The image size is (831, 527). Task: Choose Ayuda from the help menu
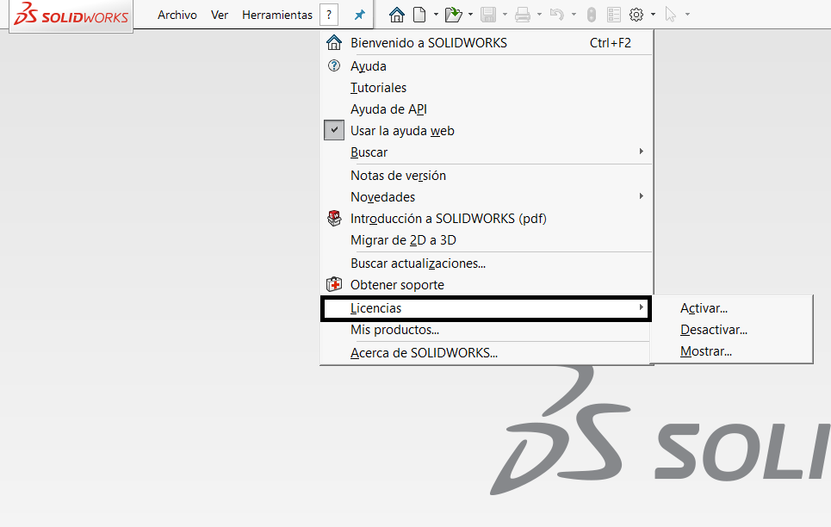(x=486, y=65)
